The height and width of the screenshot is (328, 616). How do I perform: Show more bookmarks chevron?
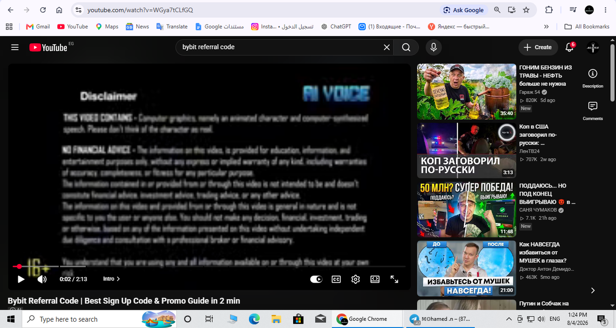[x=546, y=26]
